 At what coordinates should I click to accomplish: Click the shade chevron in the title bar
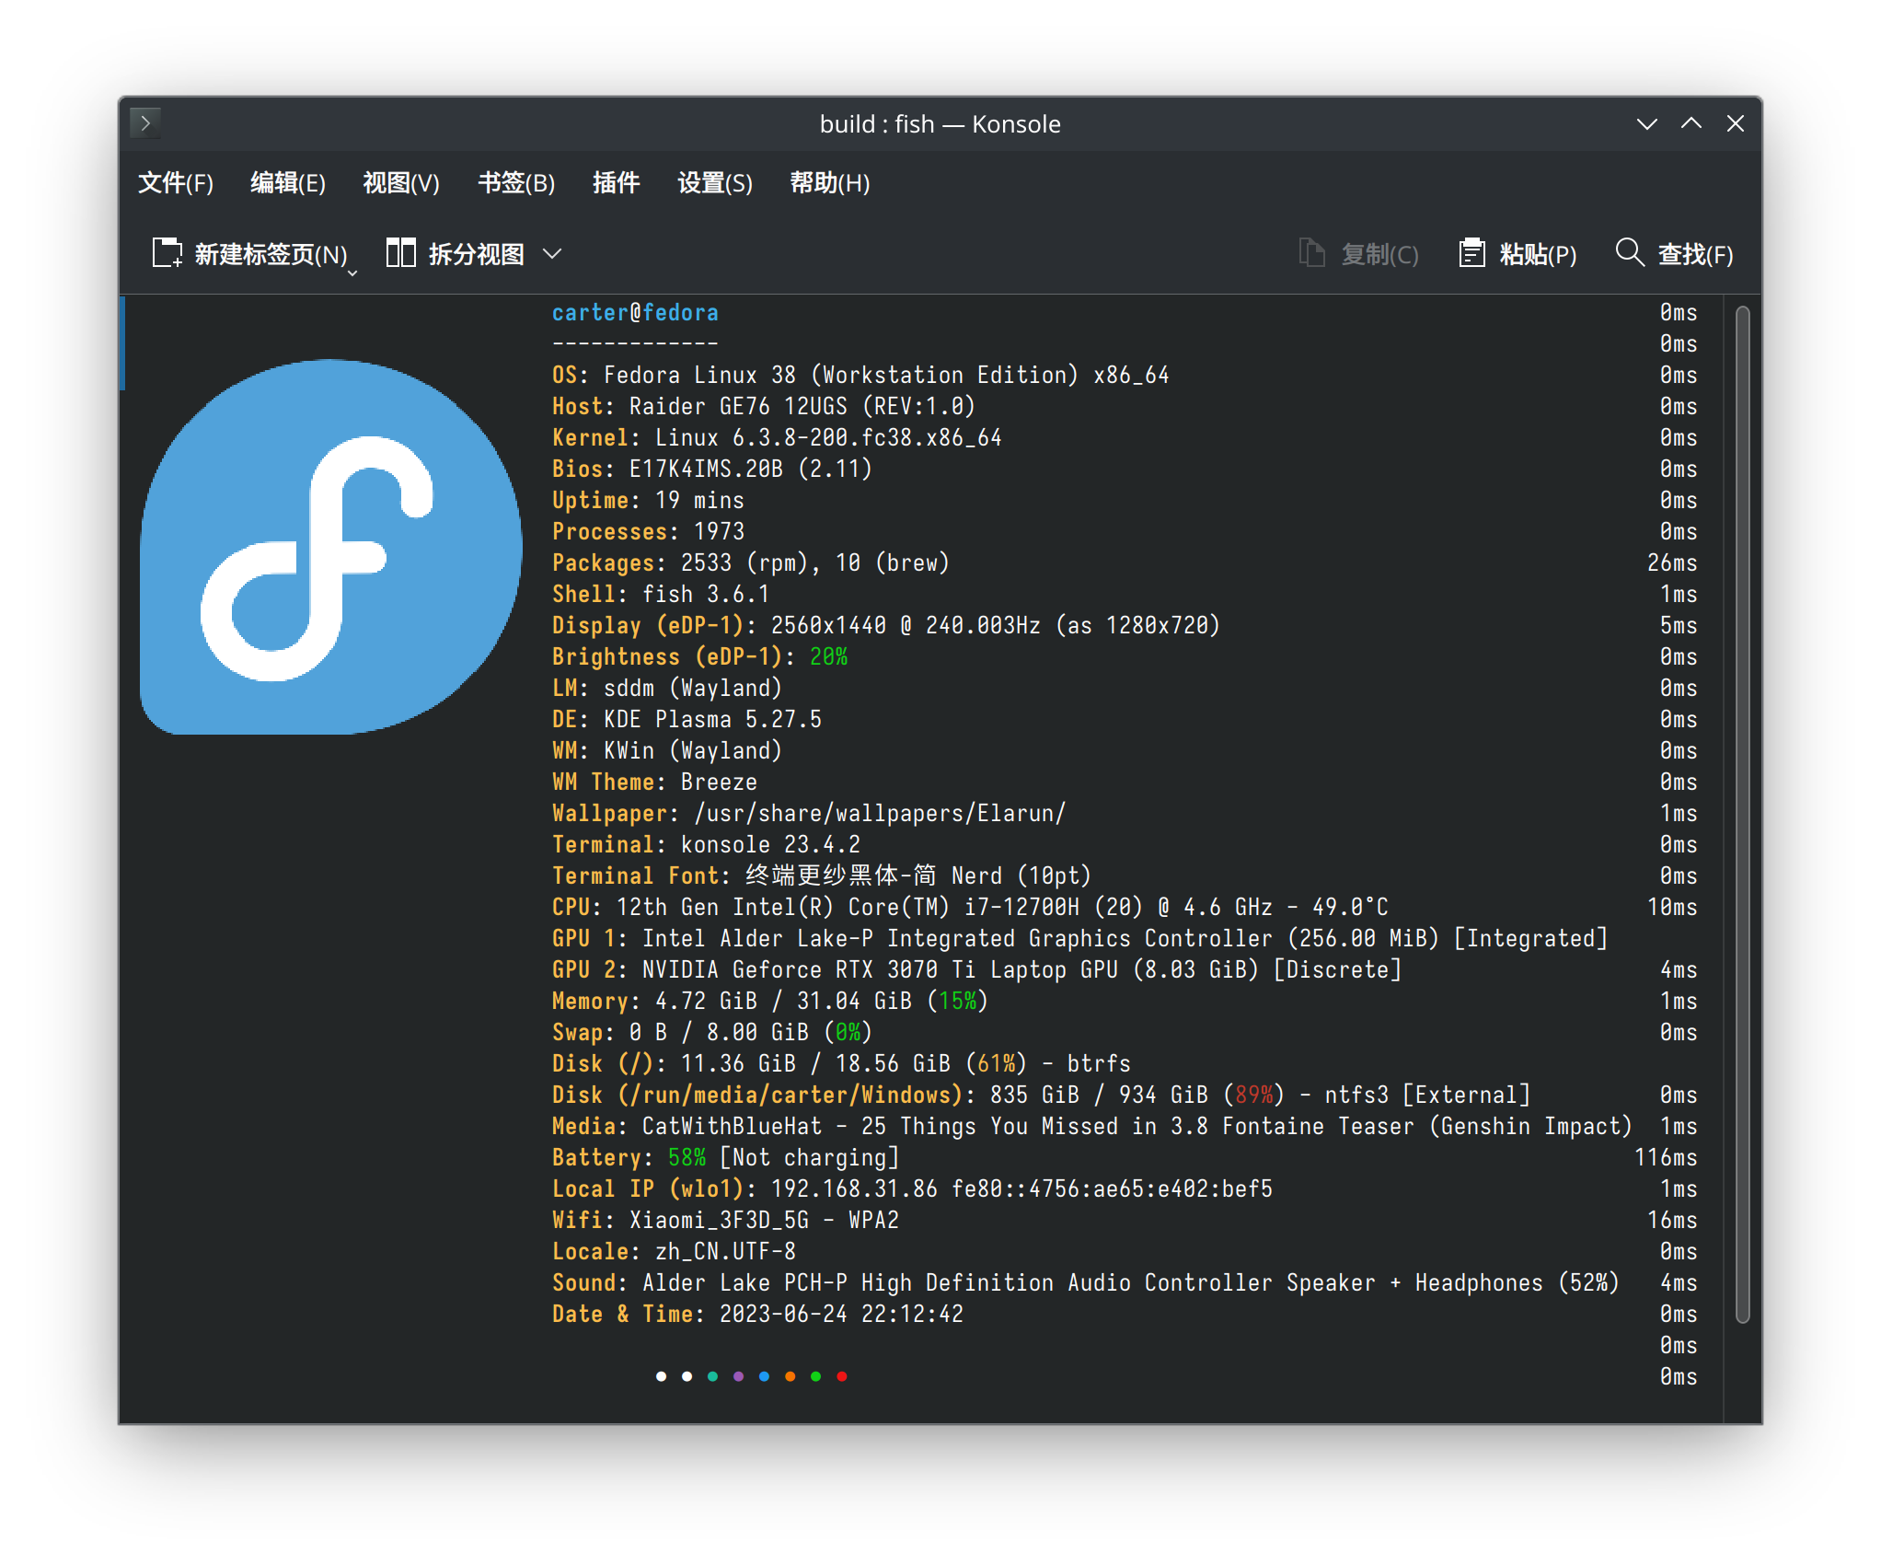coord(1647,122)
